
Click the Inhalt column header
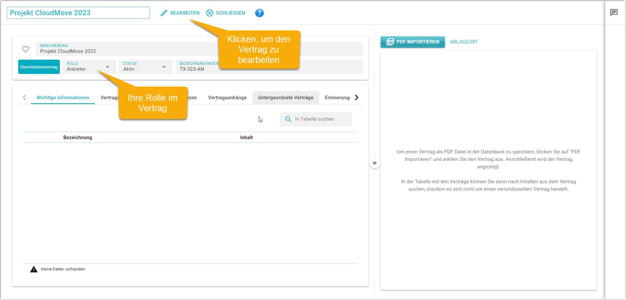pyautogui.click(x=246, y=138)
